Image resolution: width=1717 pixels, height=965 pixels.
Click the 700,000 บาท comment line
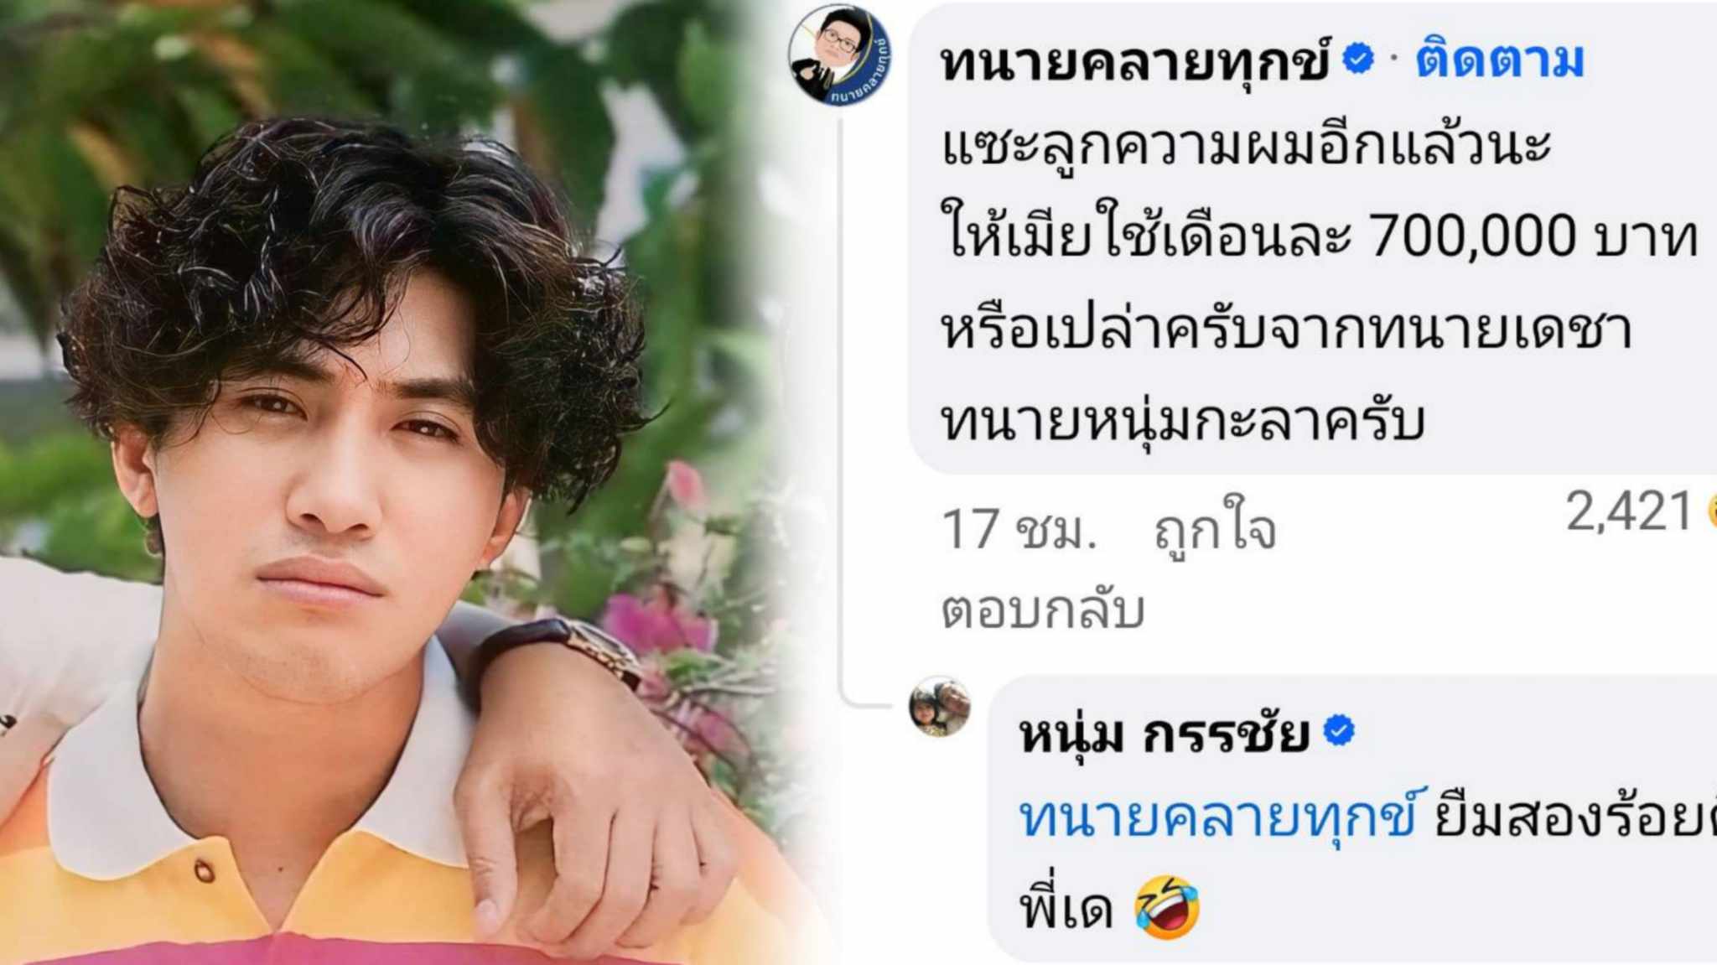(1320, 235)
